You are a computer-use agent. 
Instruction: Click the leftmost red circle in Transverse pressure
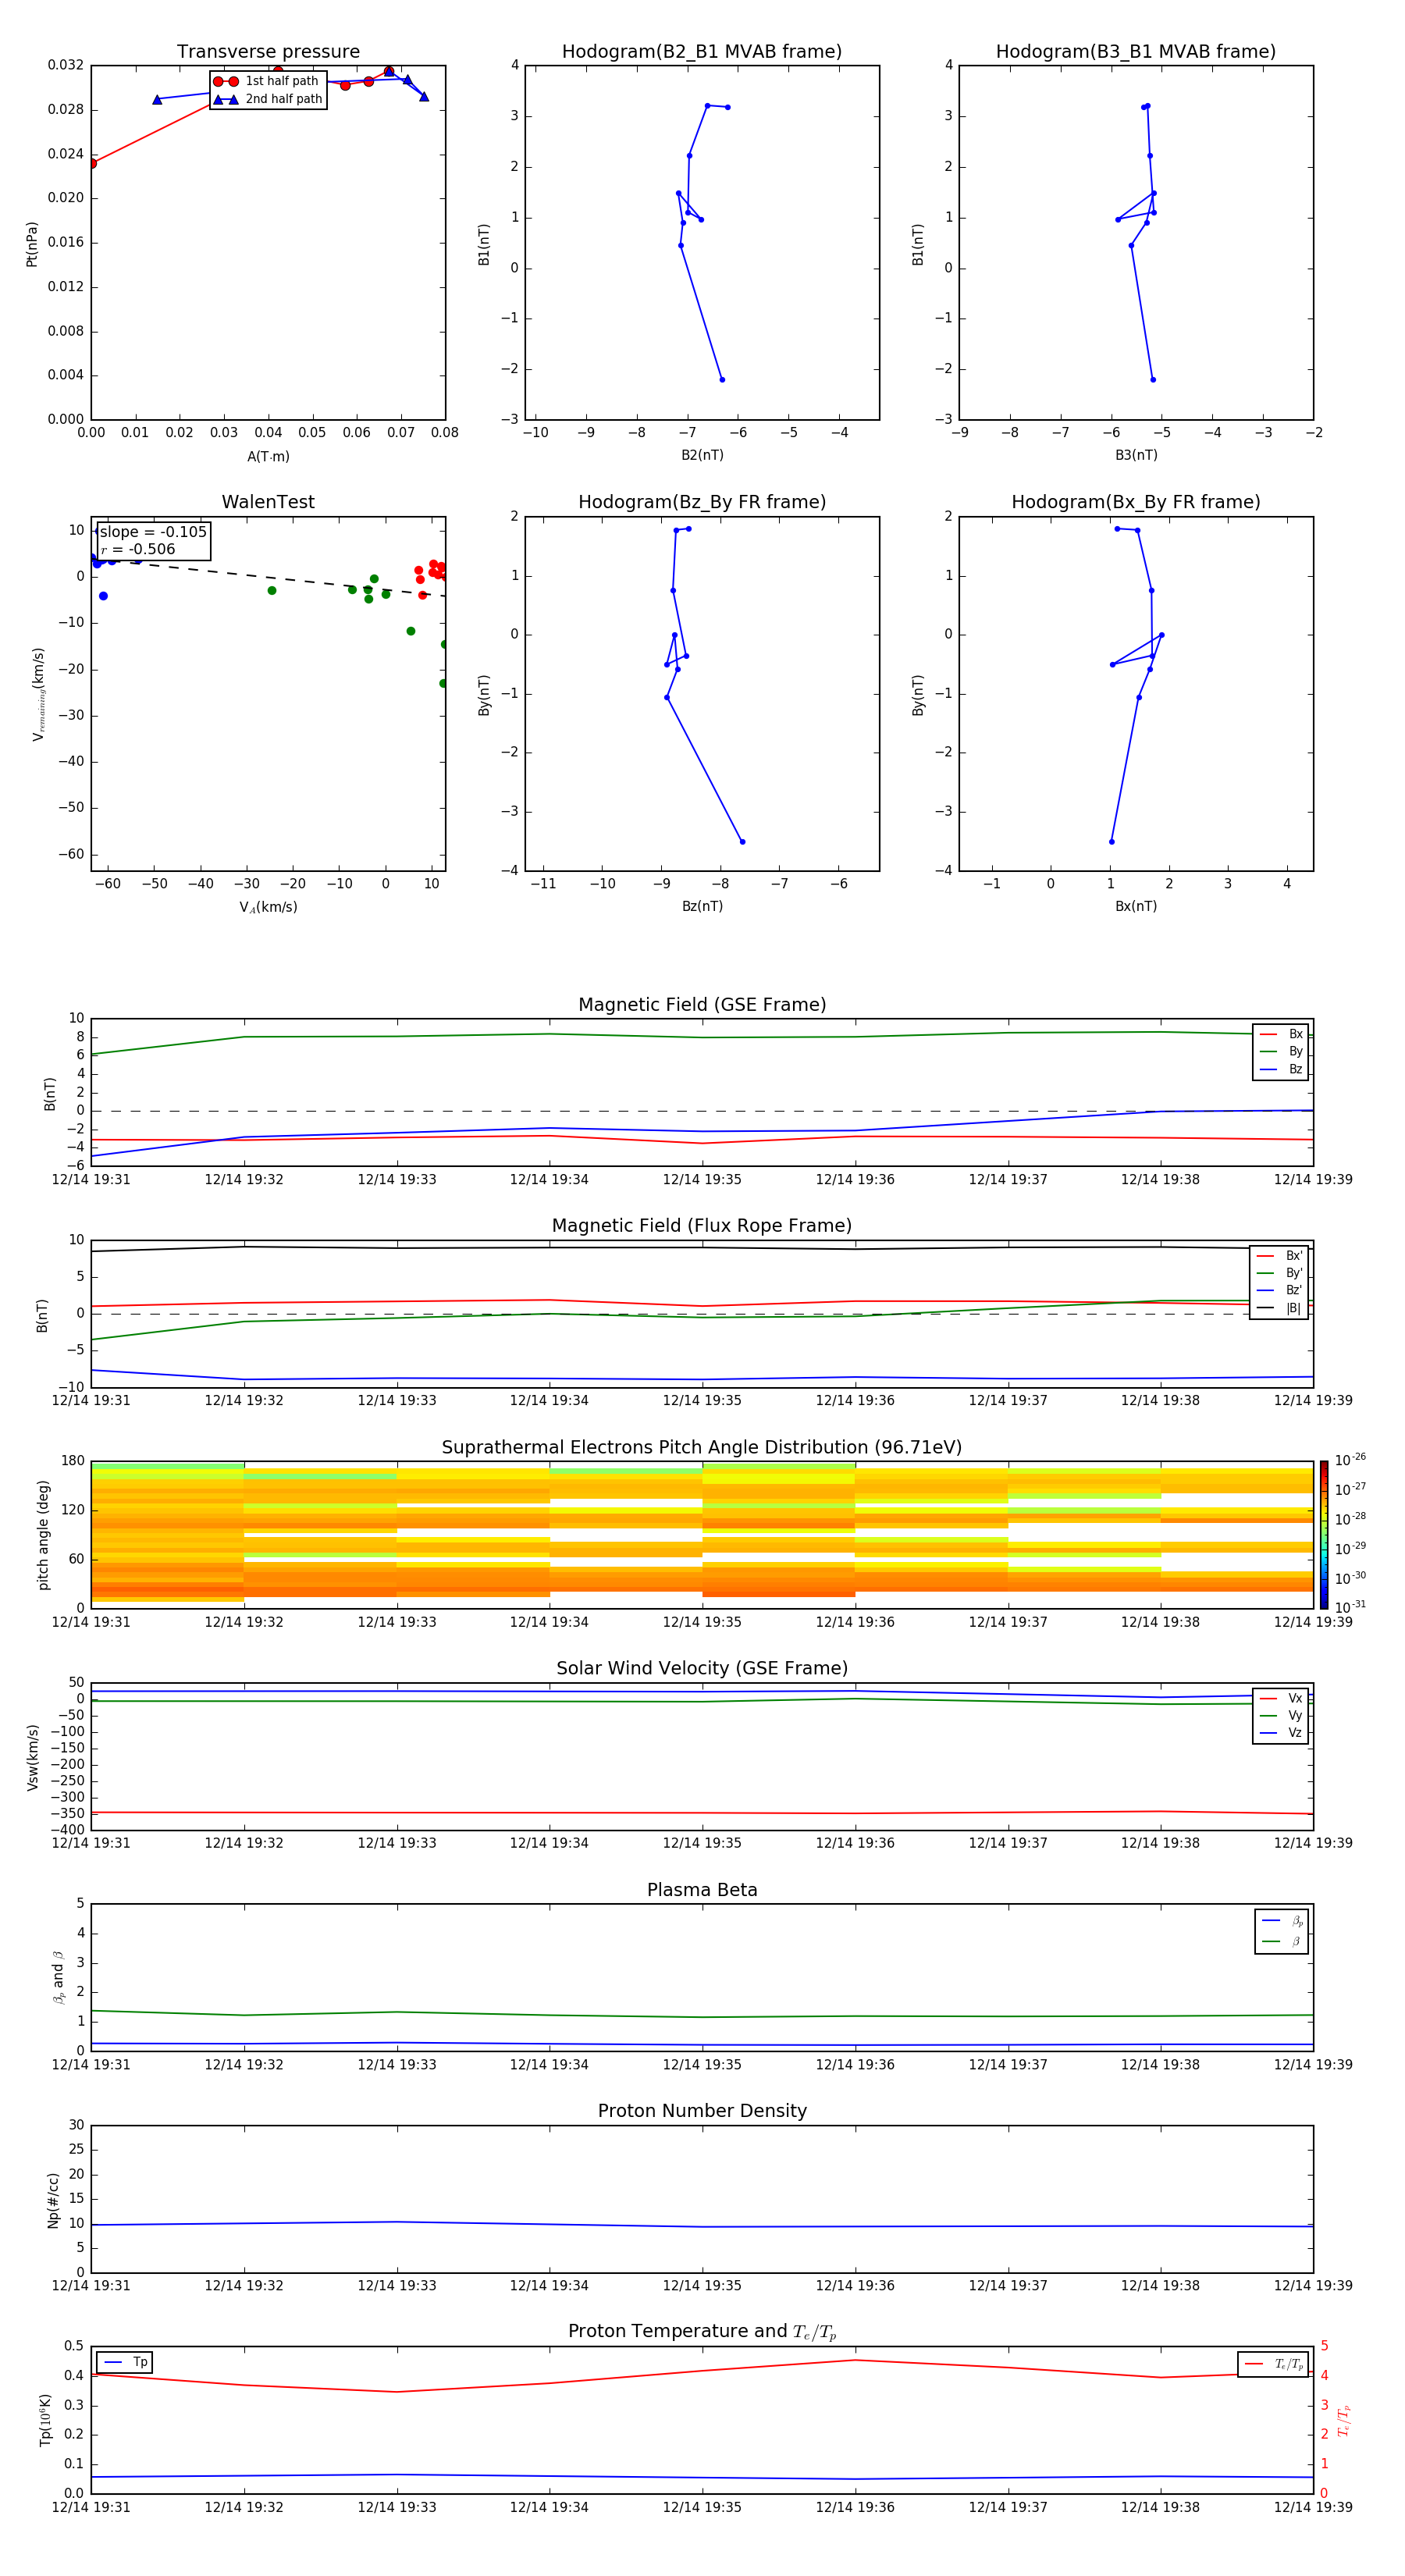pos(92,163)
